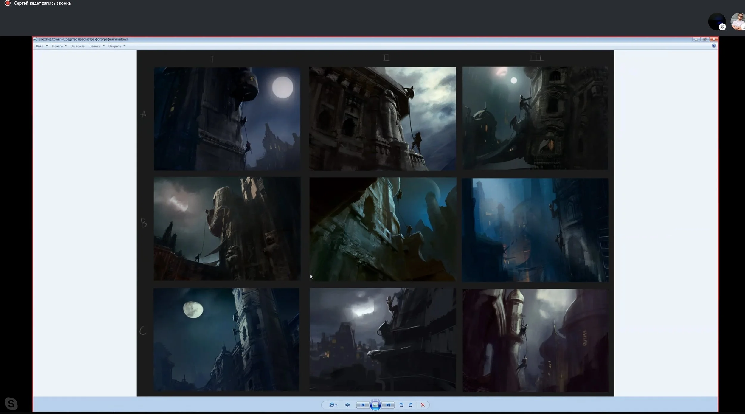This screenshot has width=745, height=414.
Task: Go to the previous photo
Action: [362, 405]
